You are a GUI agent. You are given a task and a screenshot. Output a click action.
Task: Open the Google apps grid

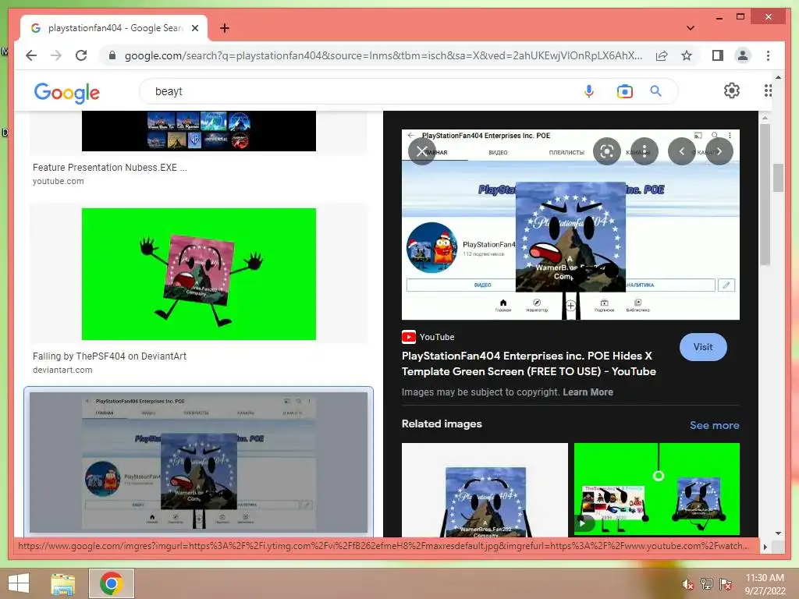click(768, 90)
